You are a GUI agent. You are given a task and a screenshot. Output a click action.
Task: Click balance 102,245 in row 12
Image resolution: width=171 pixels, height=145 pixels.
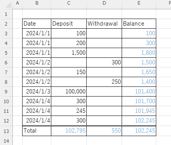(139, 121)
